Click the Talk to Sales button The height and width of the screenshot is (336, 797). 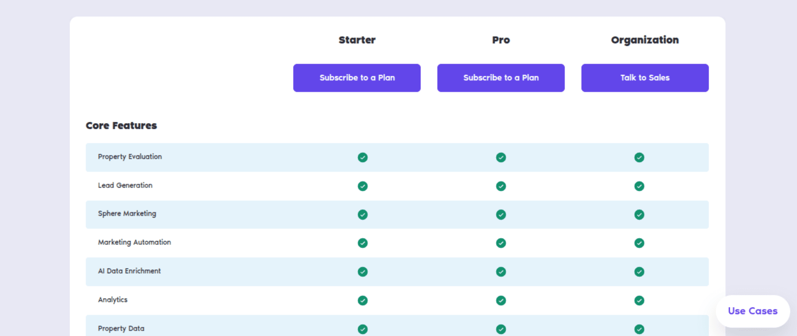click(x=645, y=78)
